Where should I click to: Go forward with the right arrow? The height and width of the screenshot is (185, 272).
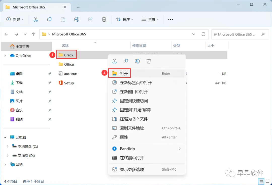16,34
